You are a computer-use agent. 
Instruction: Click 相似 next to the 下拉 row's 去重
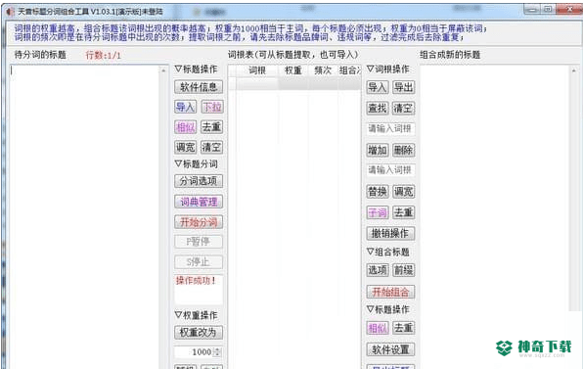click(x=185, y=127)
